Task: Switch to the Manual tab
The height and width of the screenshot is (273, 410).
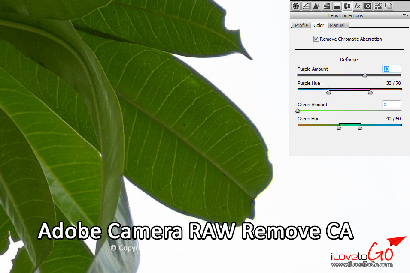Action: (337, 25)
